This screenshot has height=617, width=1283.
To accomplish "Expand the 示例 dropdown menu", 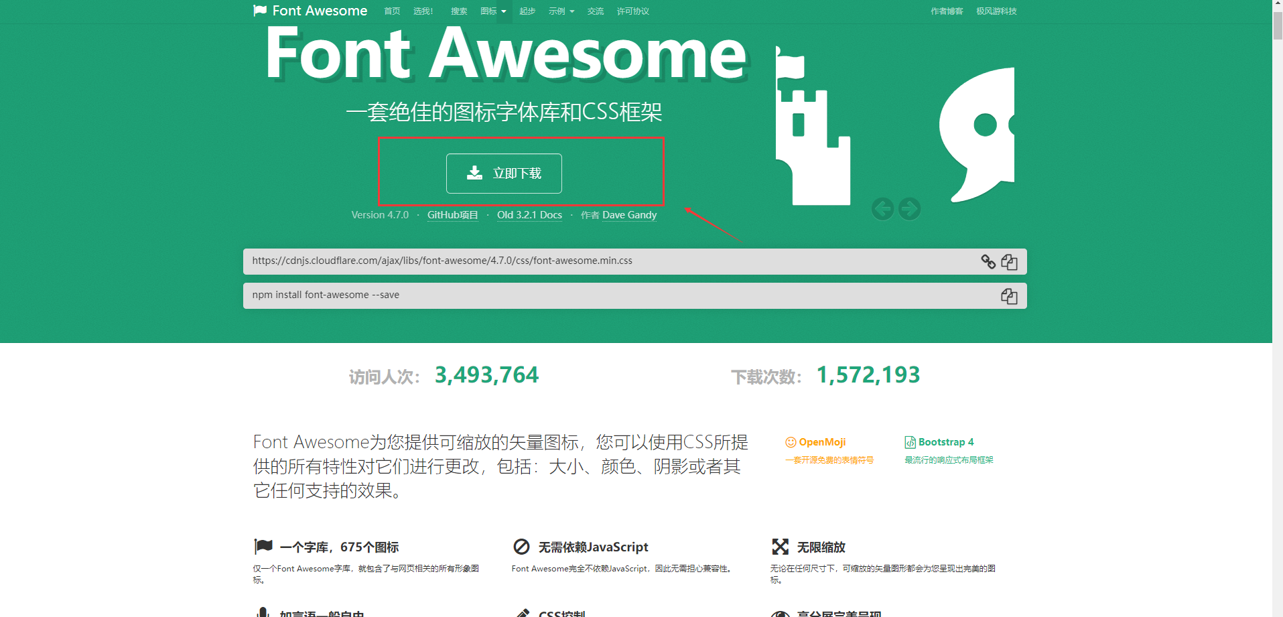I will coord(561,11).
